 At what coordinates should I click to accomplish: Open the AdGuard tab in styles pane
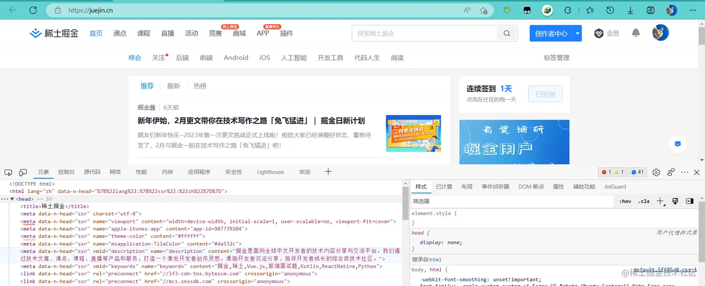pyautogui.click(x=615, y=187)
